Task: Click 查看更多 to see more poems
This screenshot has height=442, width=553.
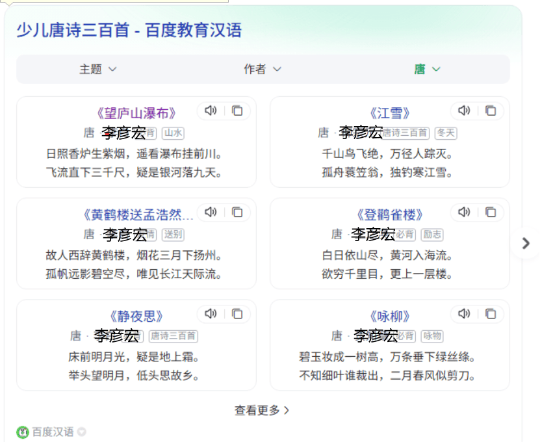Action: tap(262, 410)
